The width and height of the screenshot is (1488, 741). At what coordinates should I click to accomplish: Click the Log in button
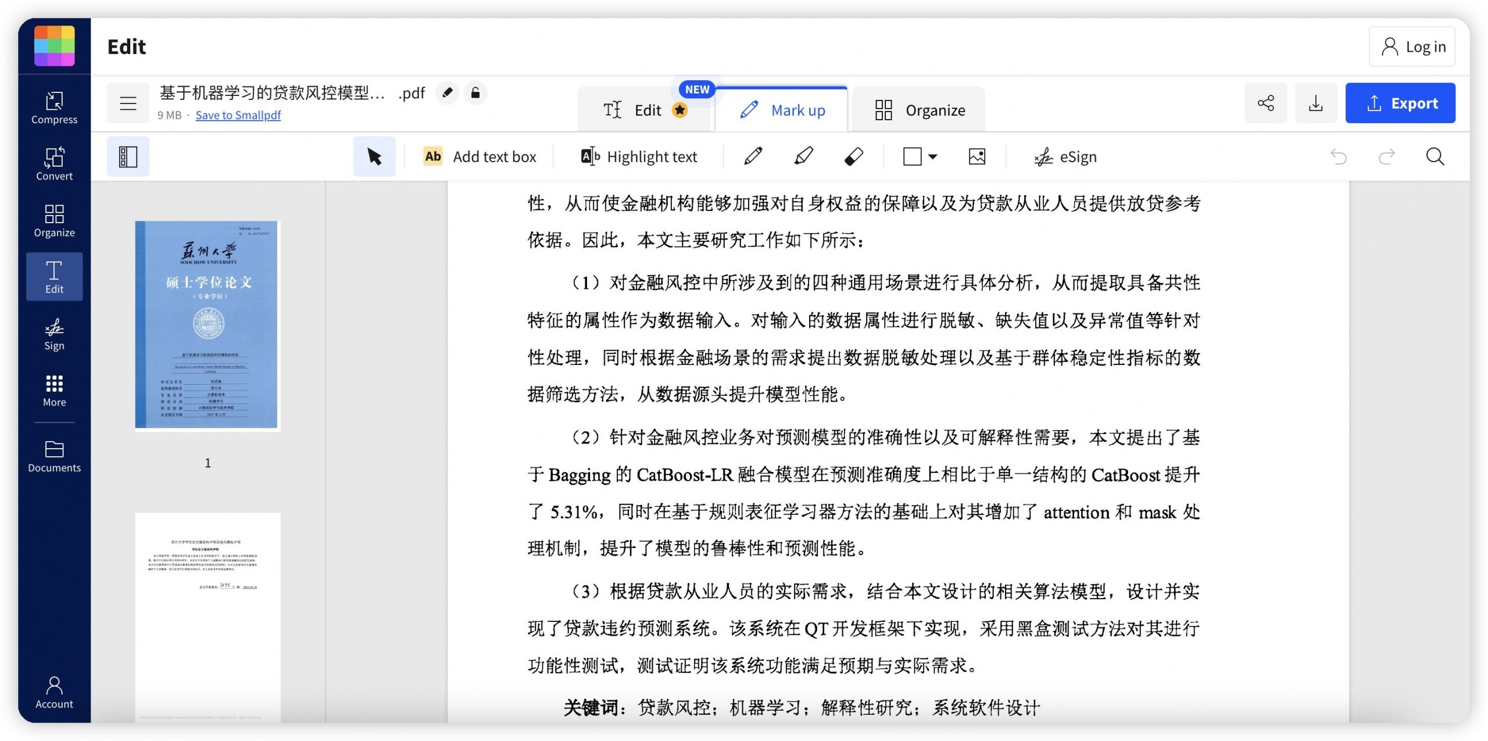(1412, 46)
